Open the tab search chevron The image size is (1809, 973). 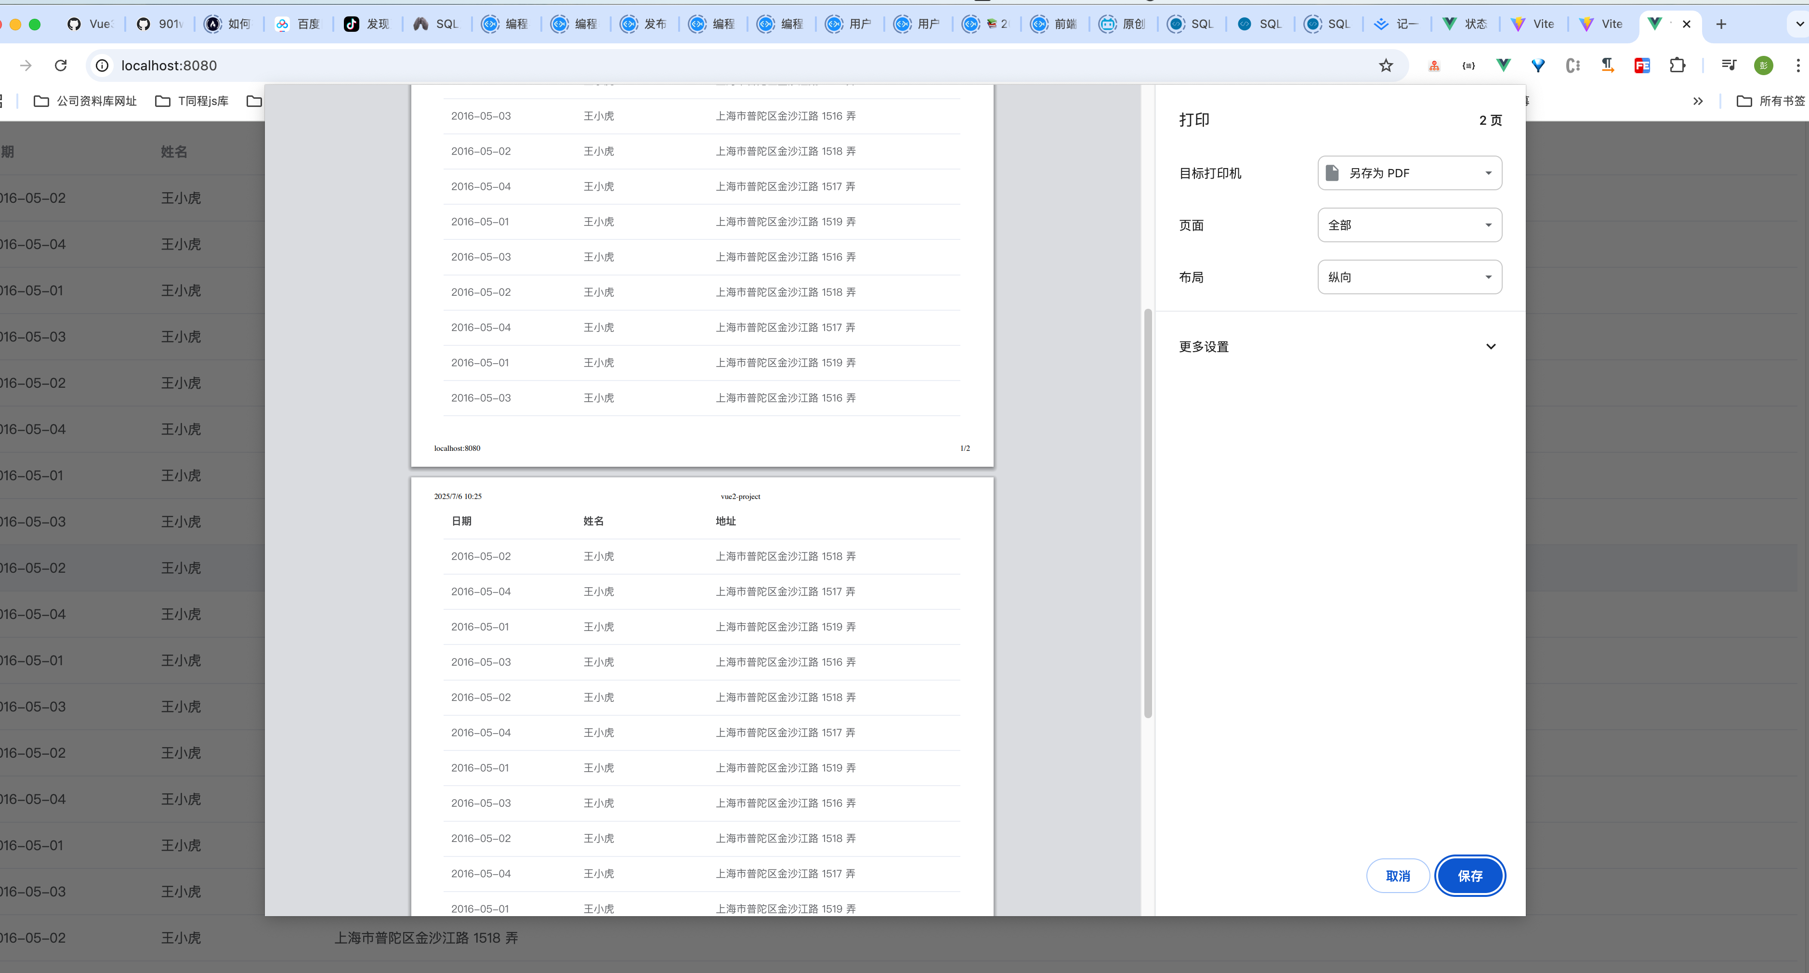coord(1800,24)
